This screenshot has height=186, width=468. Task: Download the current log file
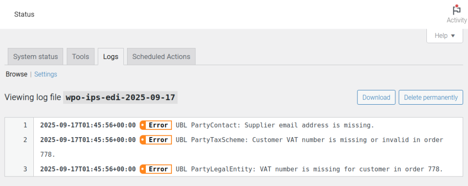coord(376,97)
